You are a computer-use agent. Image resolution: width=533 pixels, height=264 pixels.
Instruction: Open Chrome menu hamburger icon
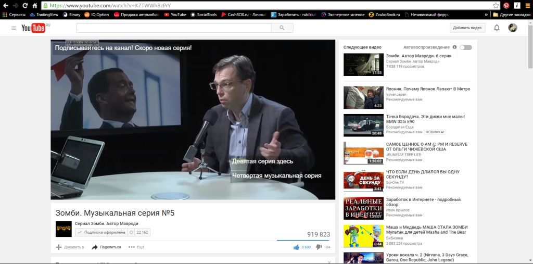[x=528, y=5]
